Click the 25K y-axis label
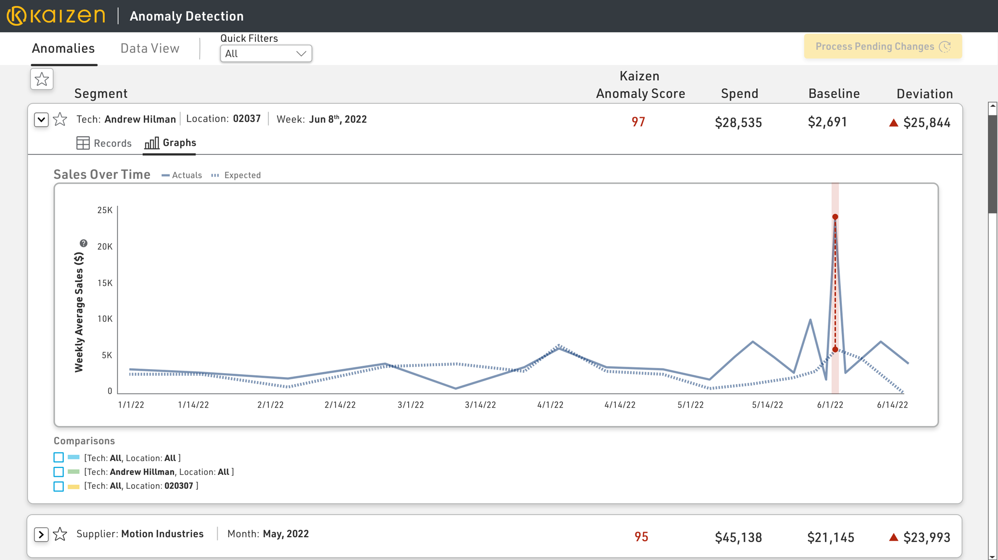This screenshot has height=560, width=998. 105,210
